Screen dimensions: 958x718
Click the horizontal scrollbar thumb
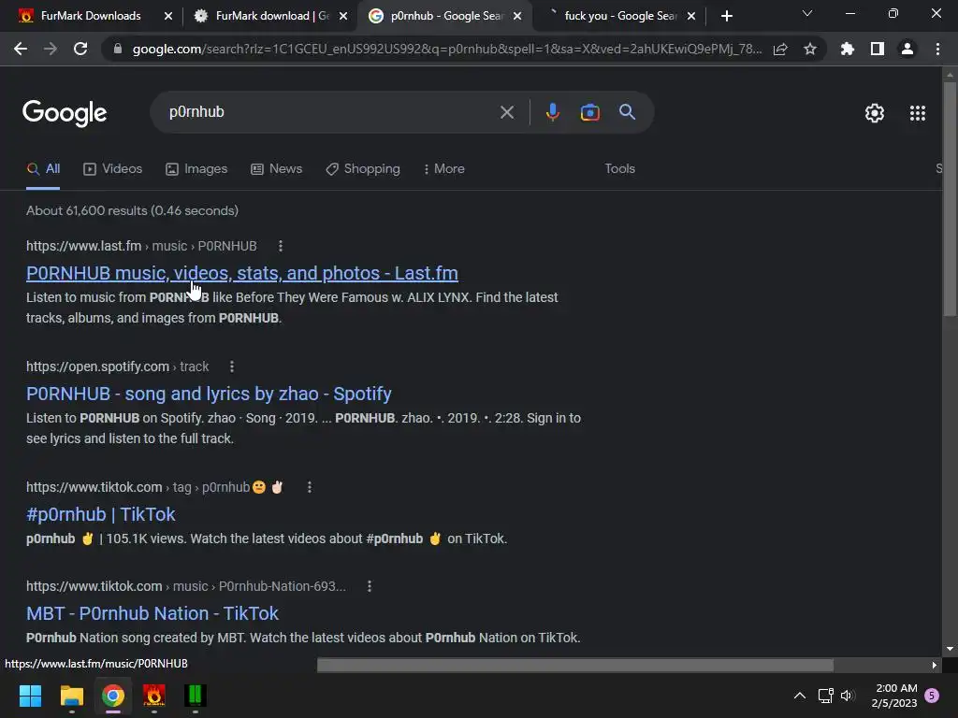[x=575, y=665]
